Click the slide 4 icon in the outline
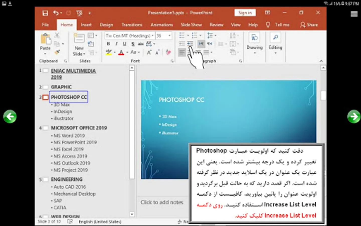This screenshot has width=361, height=226. click(x=45, y=128)
